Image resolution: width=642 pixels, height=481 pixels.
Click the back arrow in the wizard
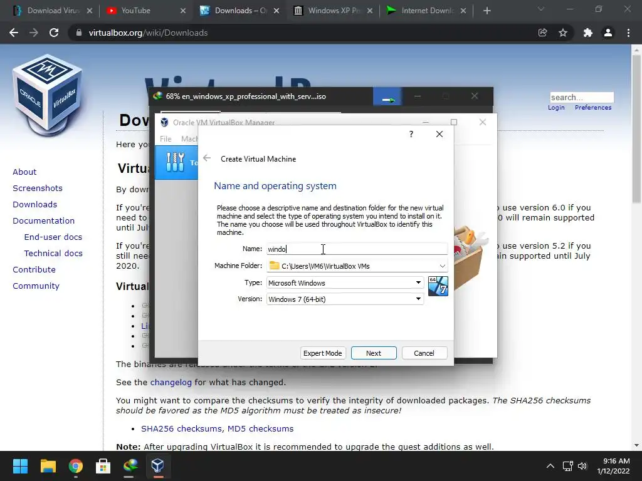pyautogui.click(x=207, y=158)
